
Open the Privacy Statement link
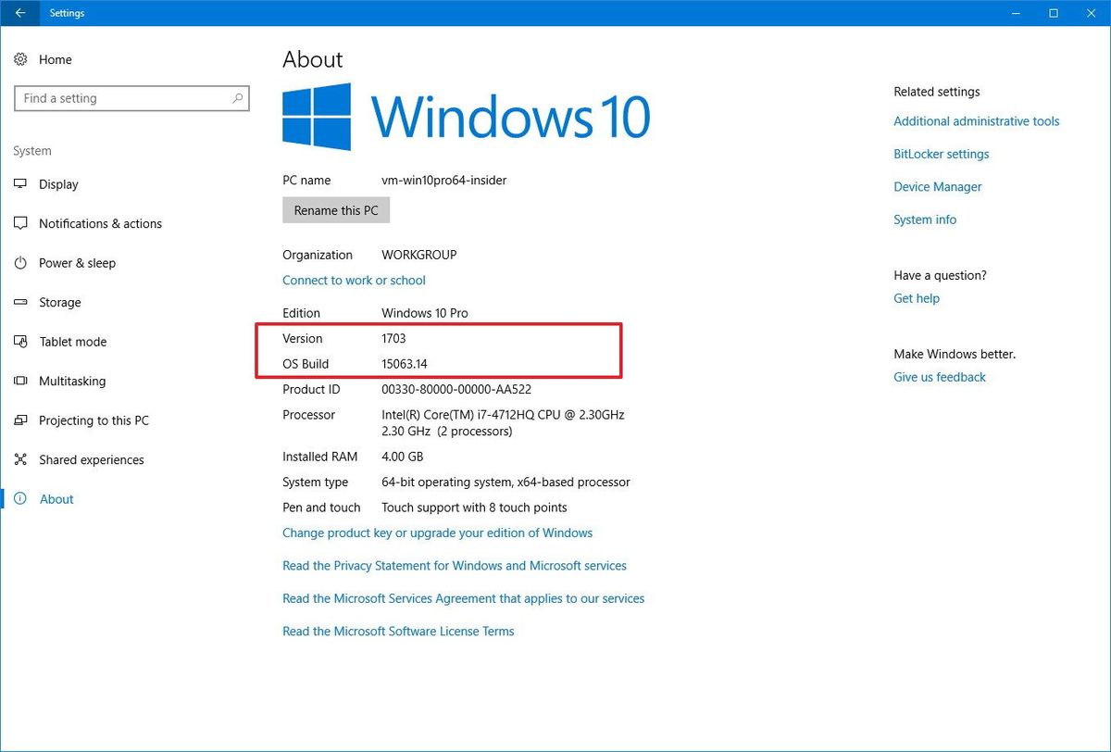point(455,565)
